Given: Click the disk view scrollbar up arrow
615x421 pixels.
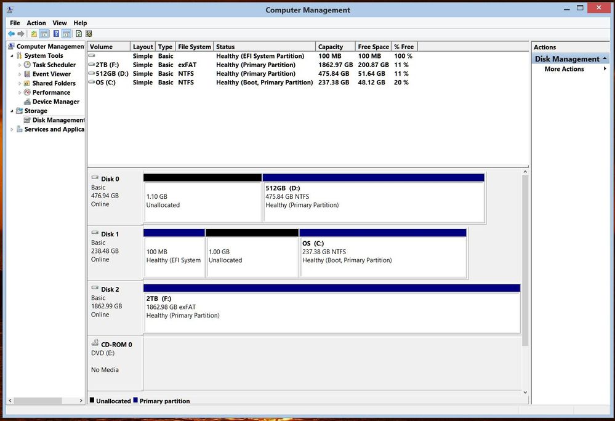Looking at the screenshot, I should [x=525, y=172].
